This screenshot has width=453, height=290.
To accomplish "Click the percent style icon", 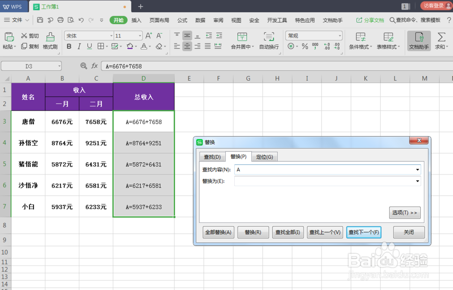I will click(x=305, y=46).
